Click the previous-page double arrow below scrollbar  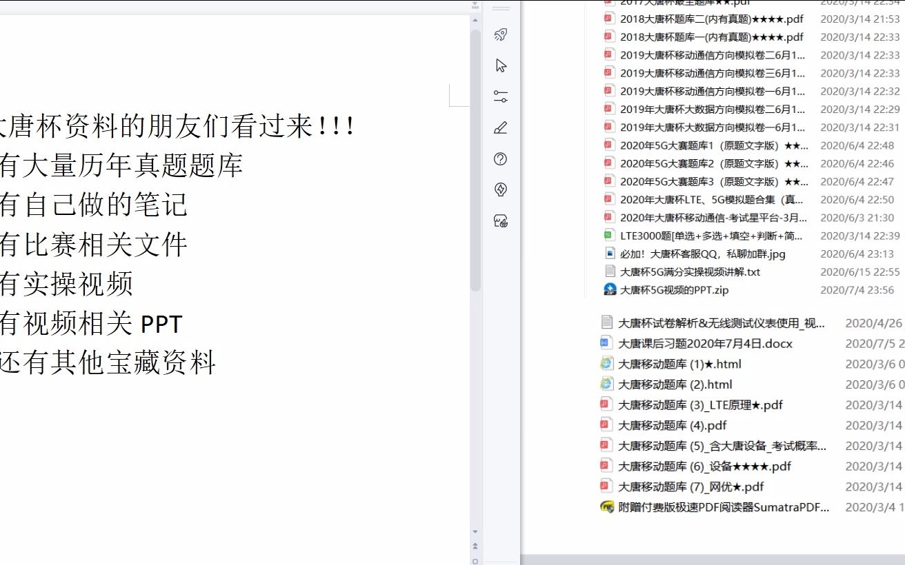[475, 546]
